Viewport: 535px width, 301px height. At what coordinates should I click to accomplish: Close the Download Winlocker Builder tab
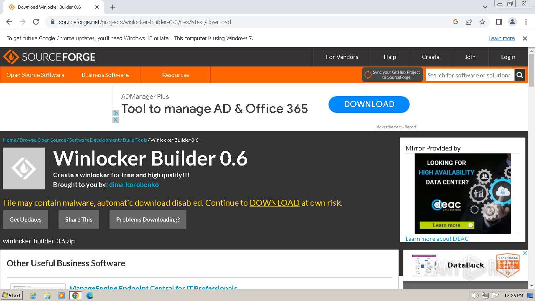pos(97,7)
